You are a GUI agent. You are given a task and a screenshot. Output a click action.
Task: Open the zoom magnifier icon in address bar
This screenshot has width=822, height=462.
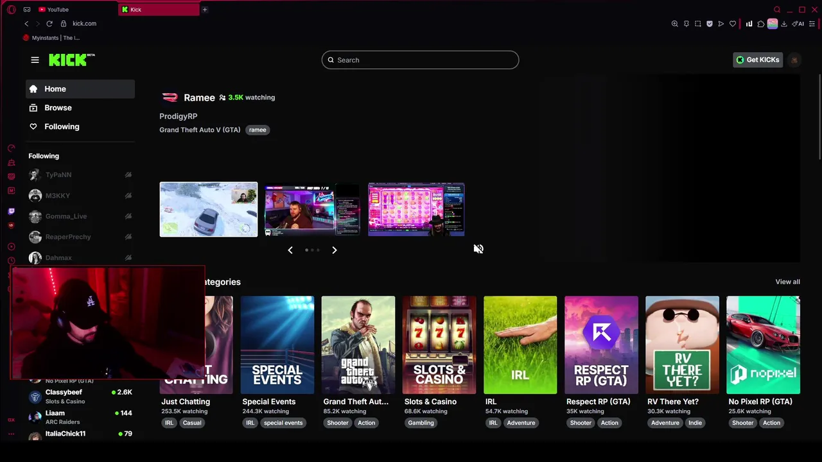pyautogui.click(x=674, y=24)
